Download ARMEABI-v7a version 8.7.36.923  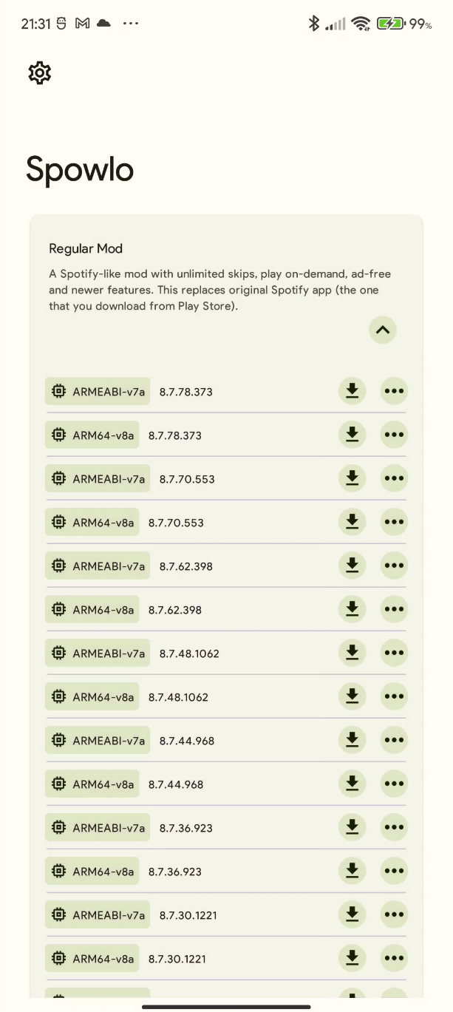[x=352, y=827]
